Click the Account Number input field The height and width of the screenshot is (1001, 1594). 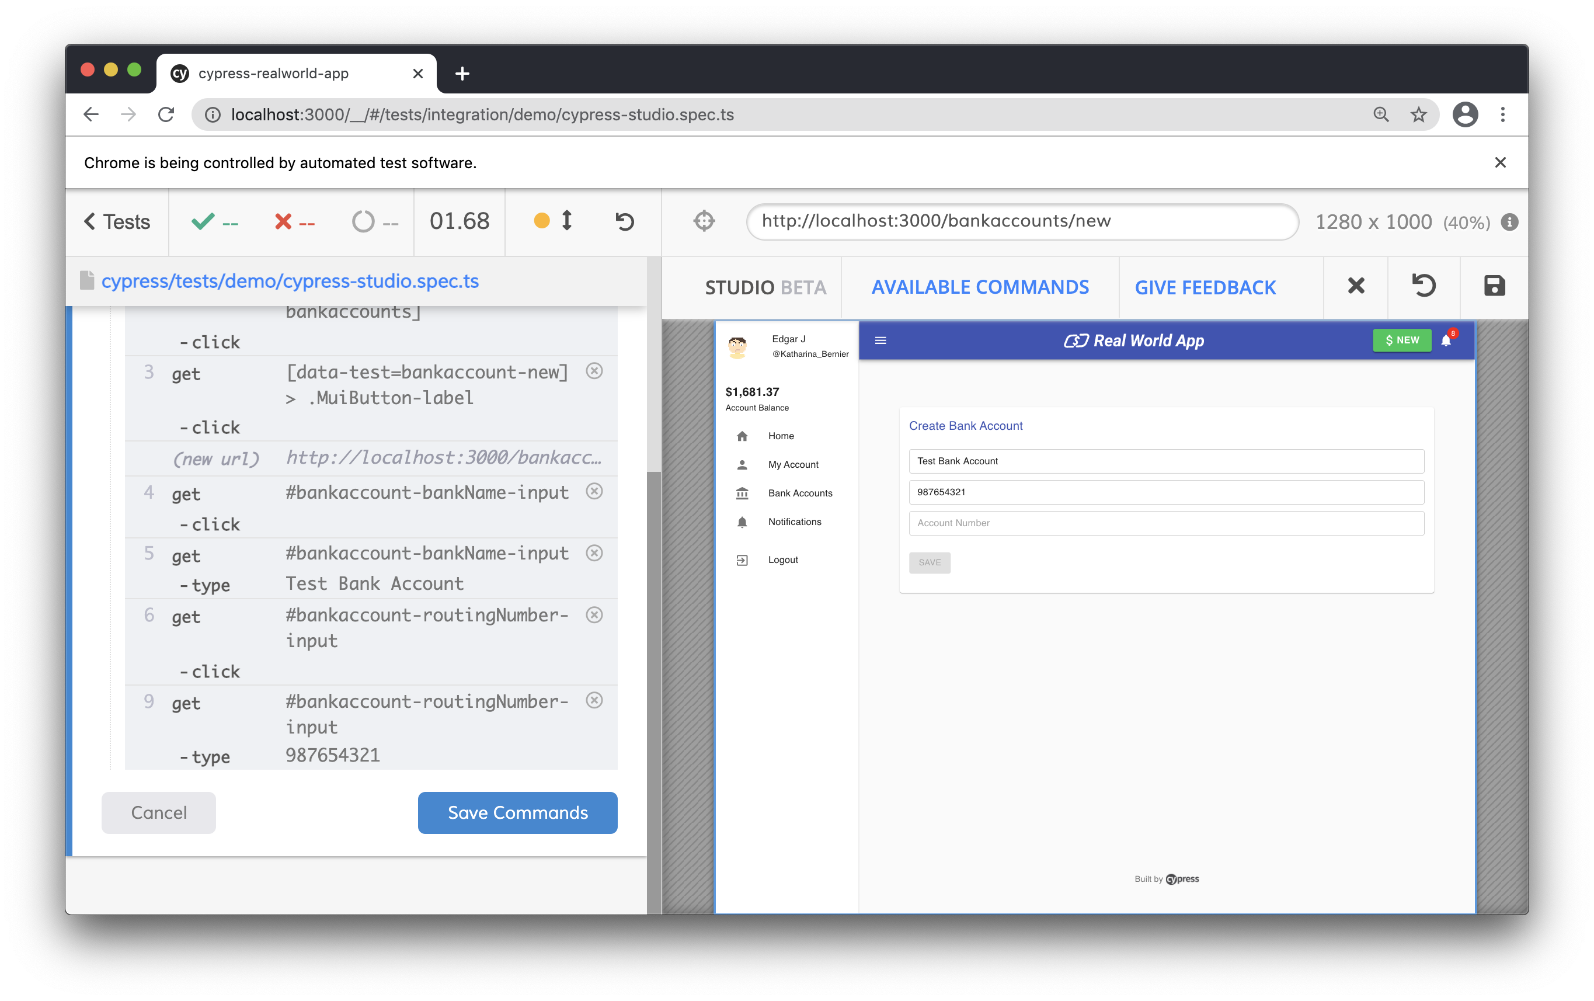(x=1167, y=523)
